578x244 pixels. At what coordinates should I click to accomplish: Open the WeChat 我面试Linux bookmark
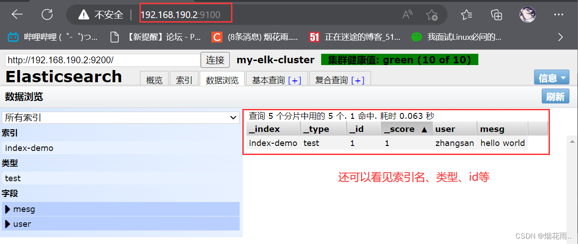coord(456,37)
